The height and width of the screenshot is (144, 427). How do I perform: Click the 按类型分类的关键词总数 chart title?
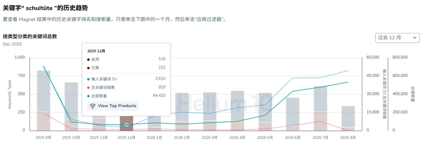coord(30,37)
